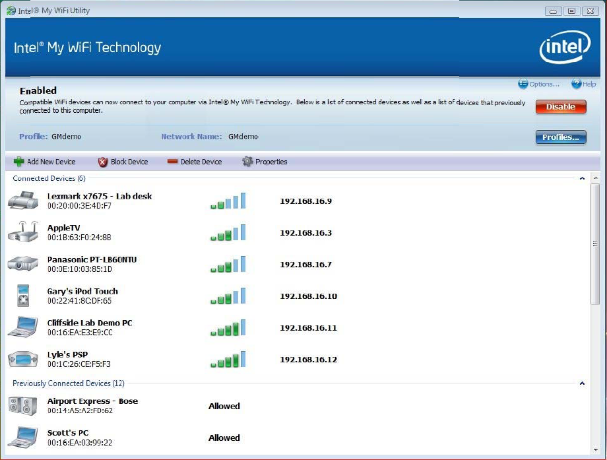Collapse the Previously Connected Devices section
The height and width of the screenshot is (460, 607).
[x=582, y=383]
